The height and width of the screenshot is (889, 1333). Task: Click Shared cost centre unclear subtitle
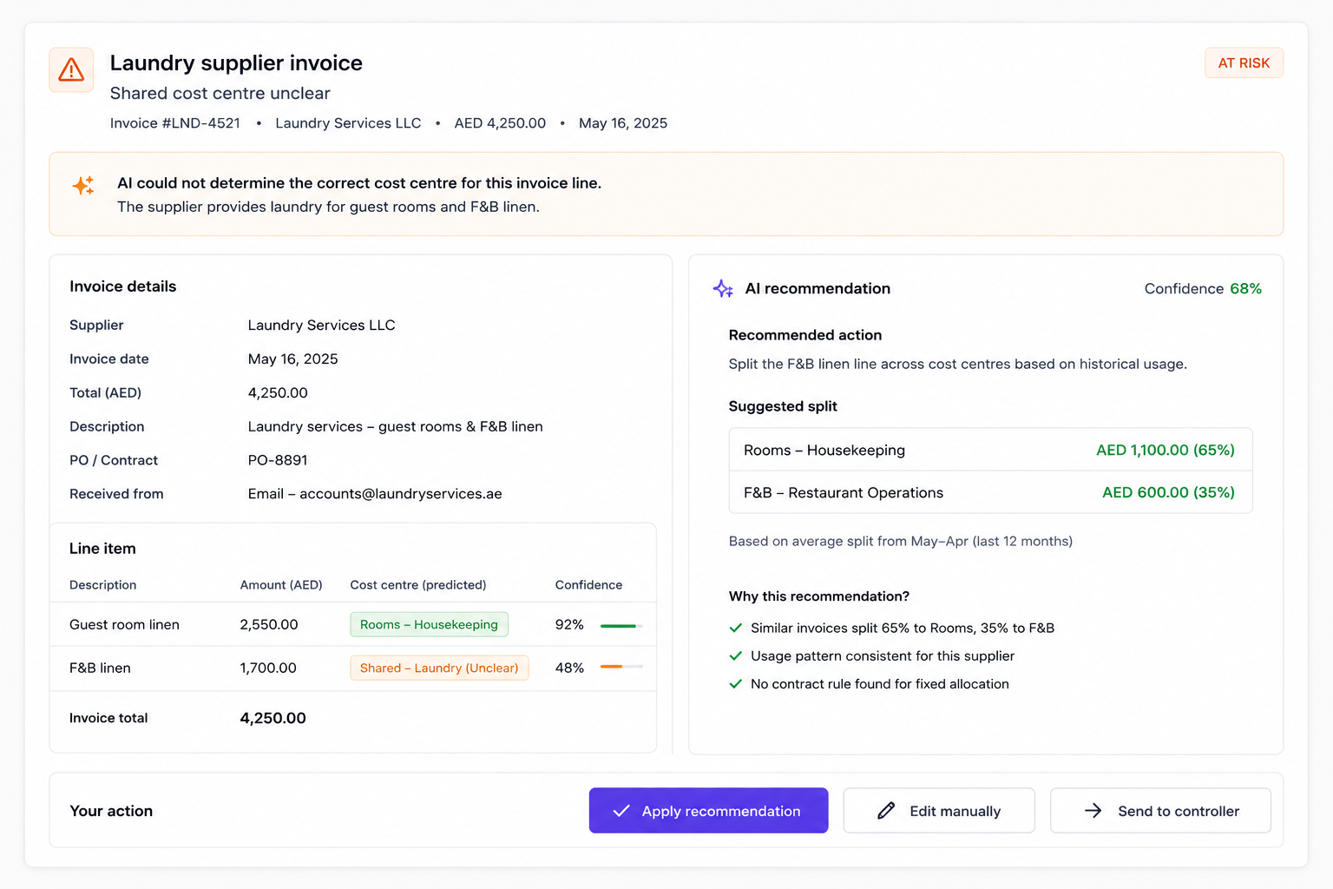click(x=220, y=93)
